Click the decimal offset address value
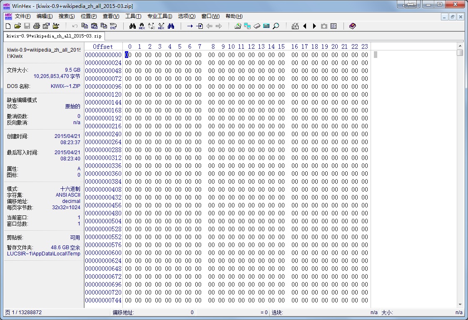The width and height of the screenshot is (468, 320). tap(71, 201)
